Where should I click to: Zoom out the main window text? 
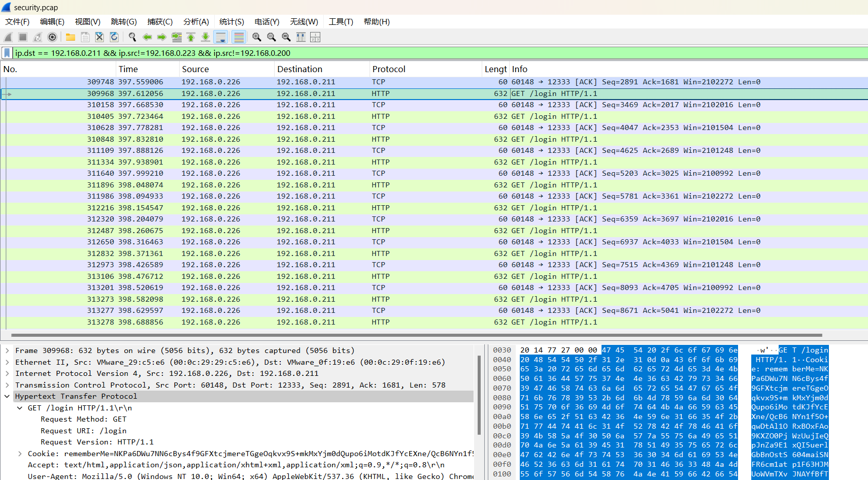(x=272, y=37)
